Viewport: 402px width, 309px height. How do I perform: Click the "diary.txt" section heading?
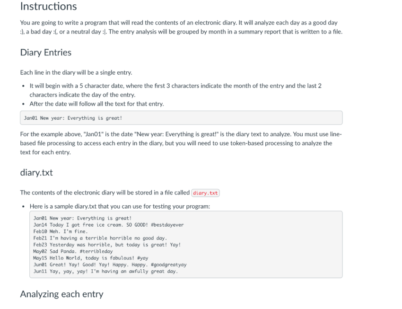click(x=36, y=173)
